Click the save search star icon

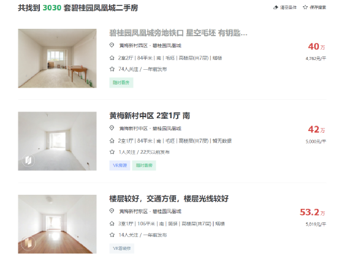305,7
